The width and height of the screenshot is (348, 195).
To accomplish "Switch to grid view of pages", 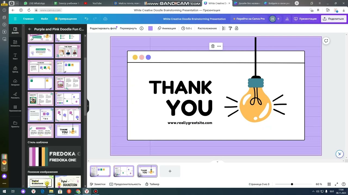I will click(x=329, y=184).
